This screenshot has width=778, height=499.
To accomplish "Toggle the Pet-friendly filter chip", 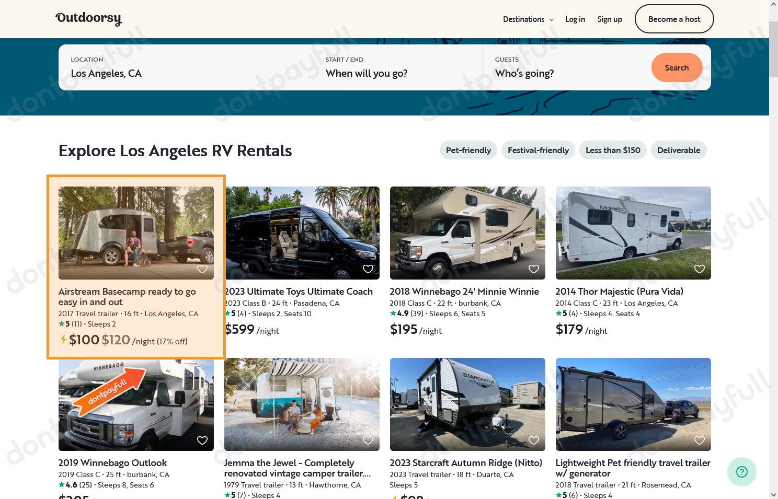I will 468,150.
